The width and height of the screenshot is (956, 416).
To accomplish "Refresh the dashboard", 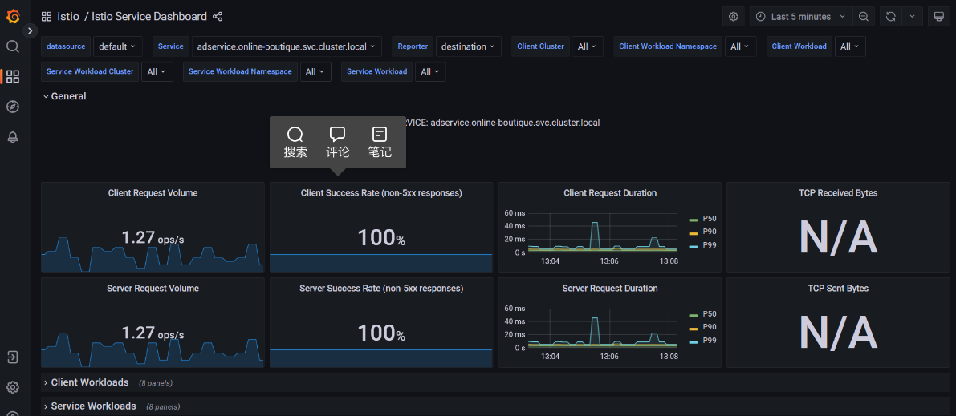I will (x=891, y=17).
